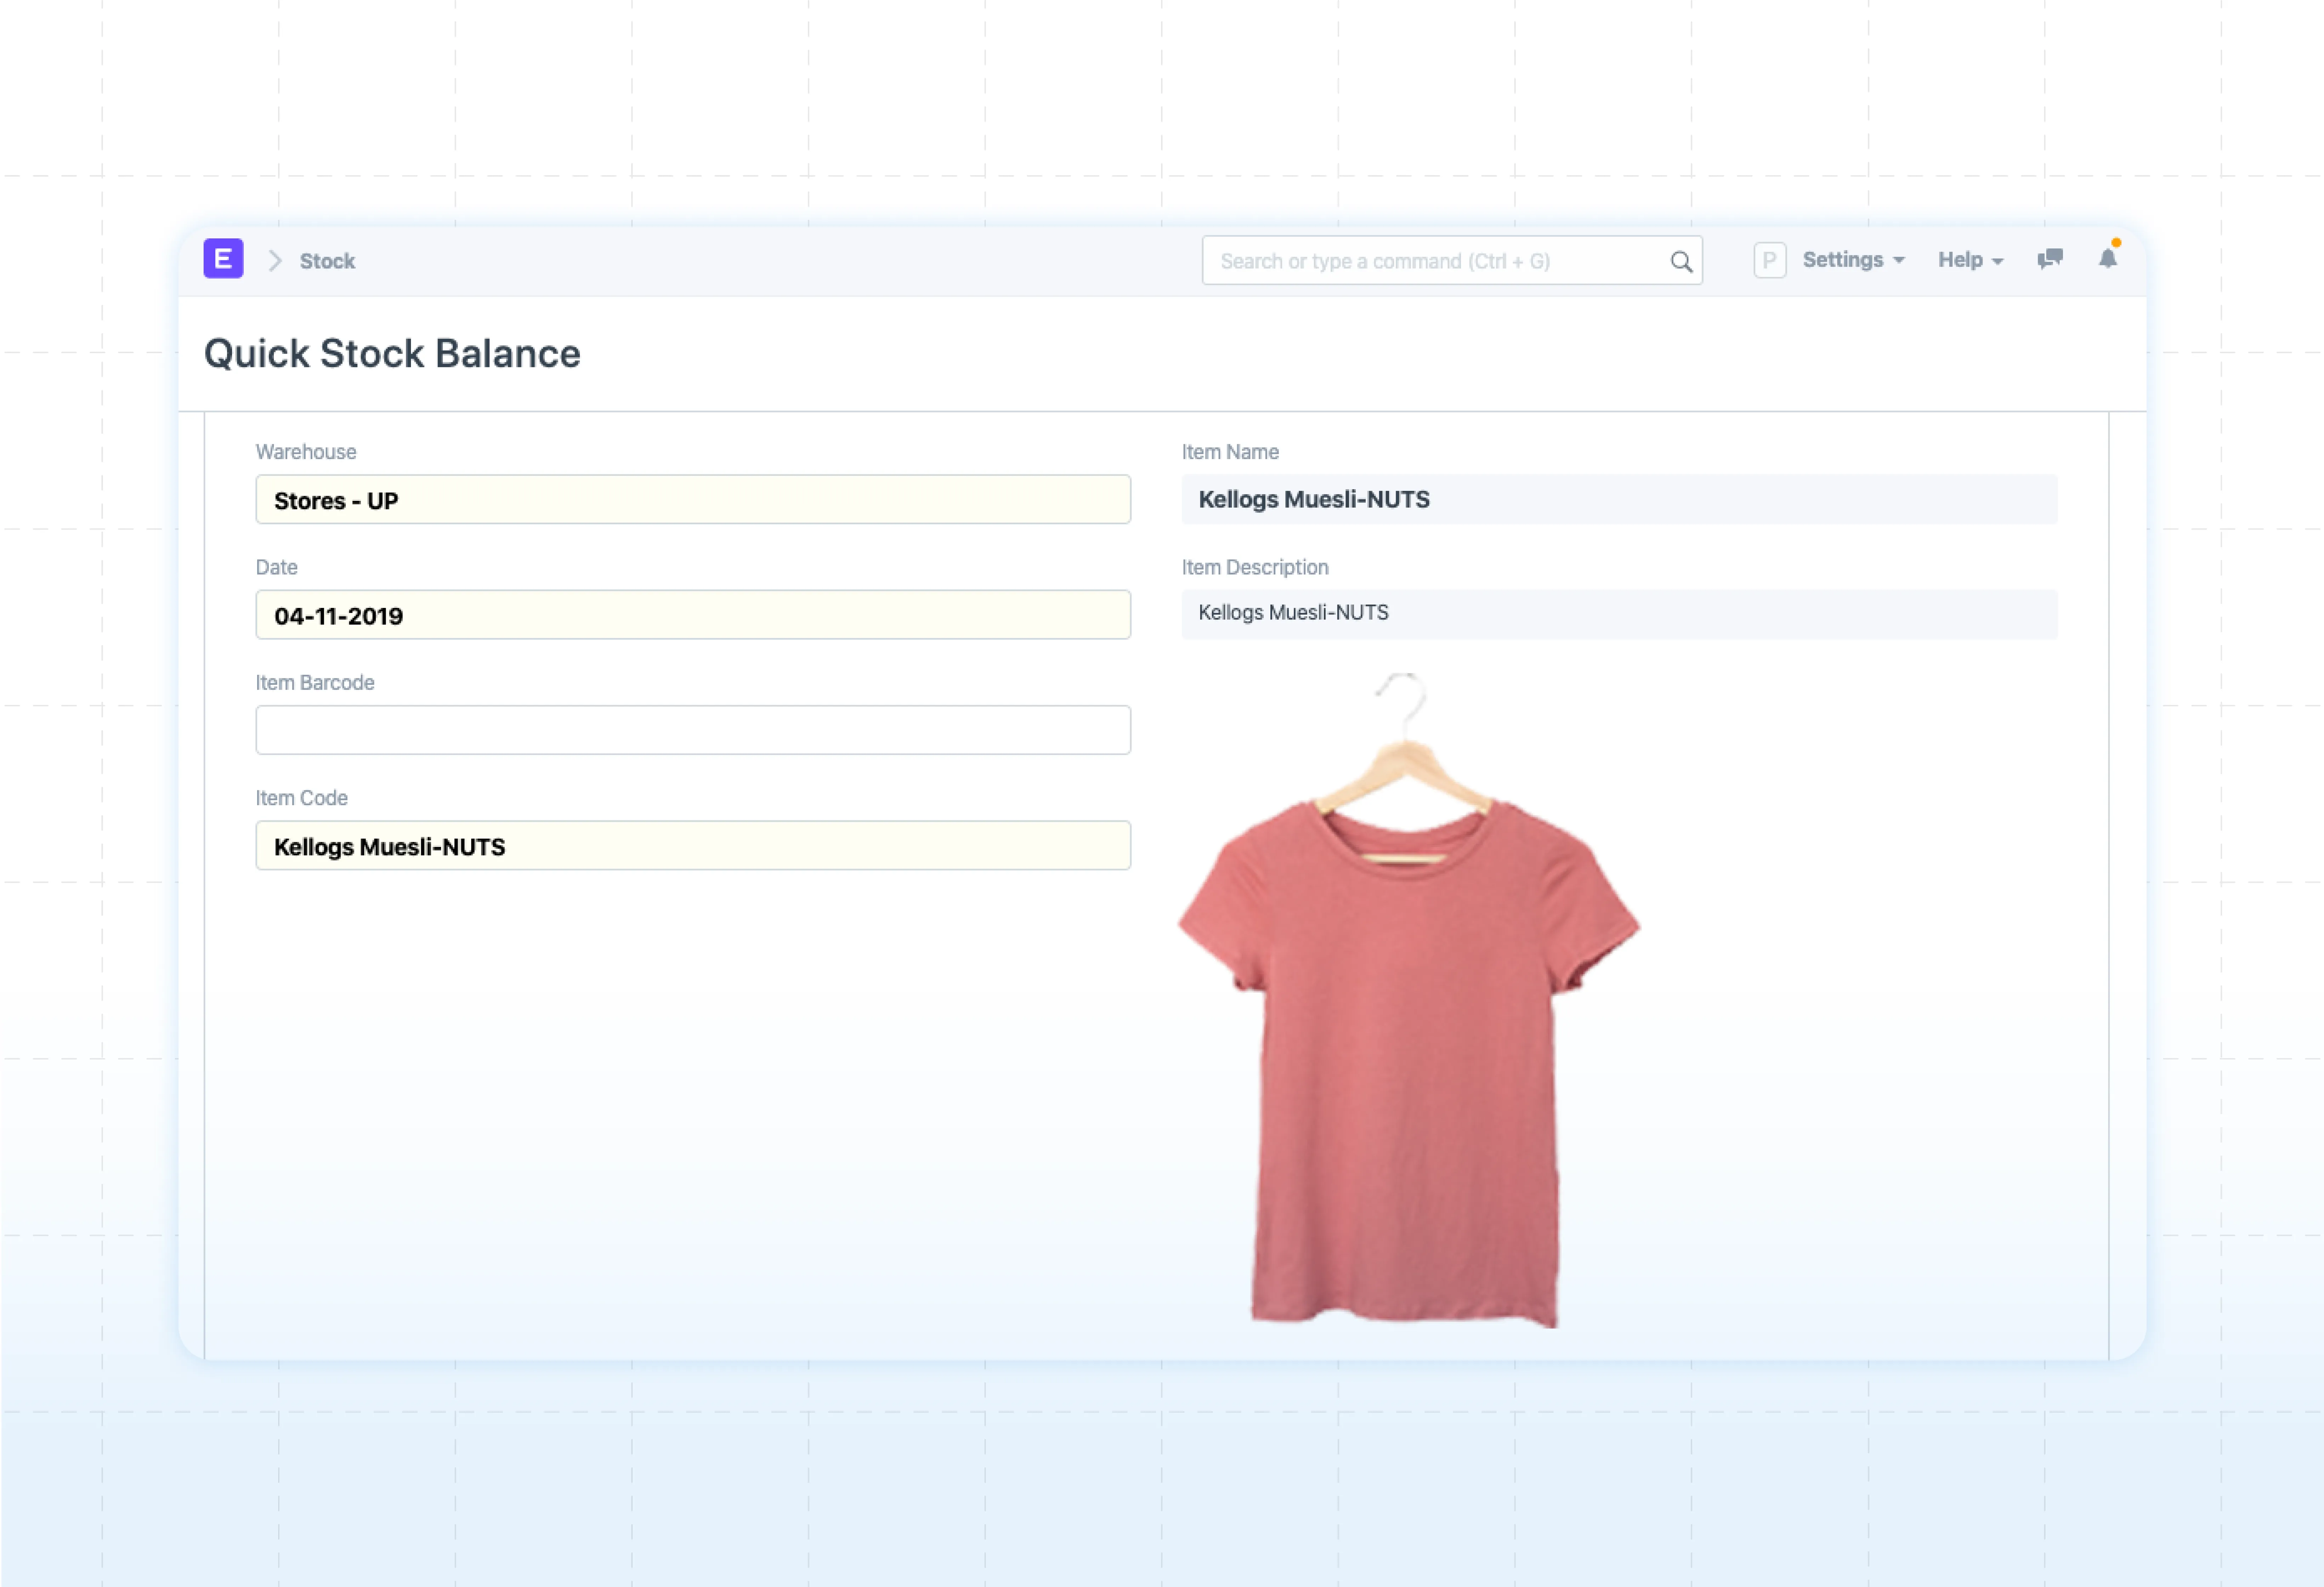
Task: Focus the search command bar
Action: point(1430,261)
